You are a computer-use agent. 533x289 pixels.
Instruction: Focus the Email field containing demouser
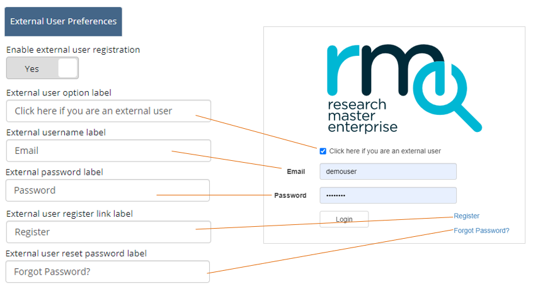pyautogui.click(x=388, y=172)
